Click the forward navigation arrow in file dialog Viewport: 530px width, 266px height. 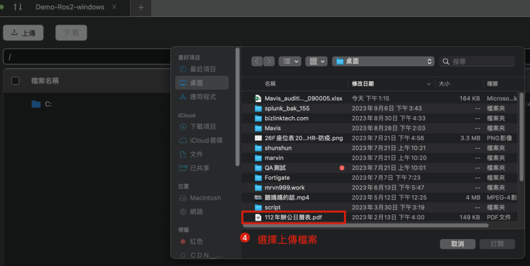pyautogui.click(x=269, y=61)
